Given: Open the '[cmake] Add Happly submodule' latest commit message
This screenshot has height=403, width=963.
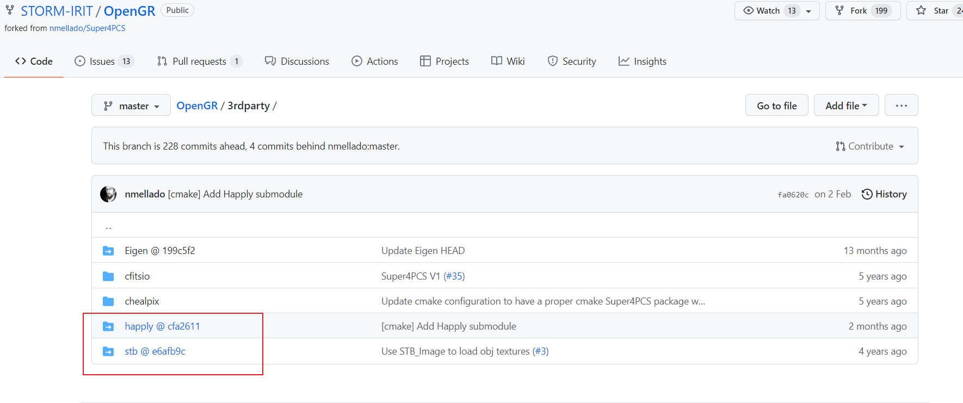Looking at the screenshot, I should (x=235, y=194).
